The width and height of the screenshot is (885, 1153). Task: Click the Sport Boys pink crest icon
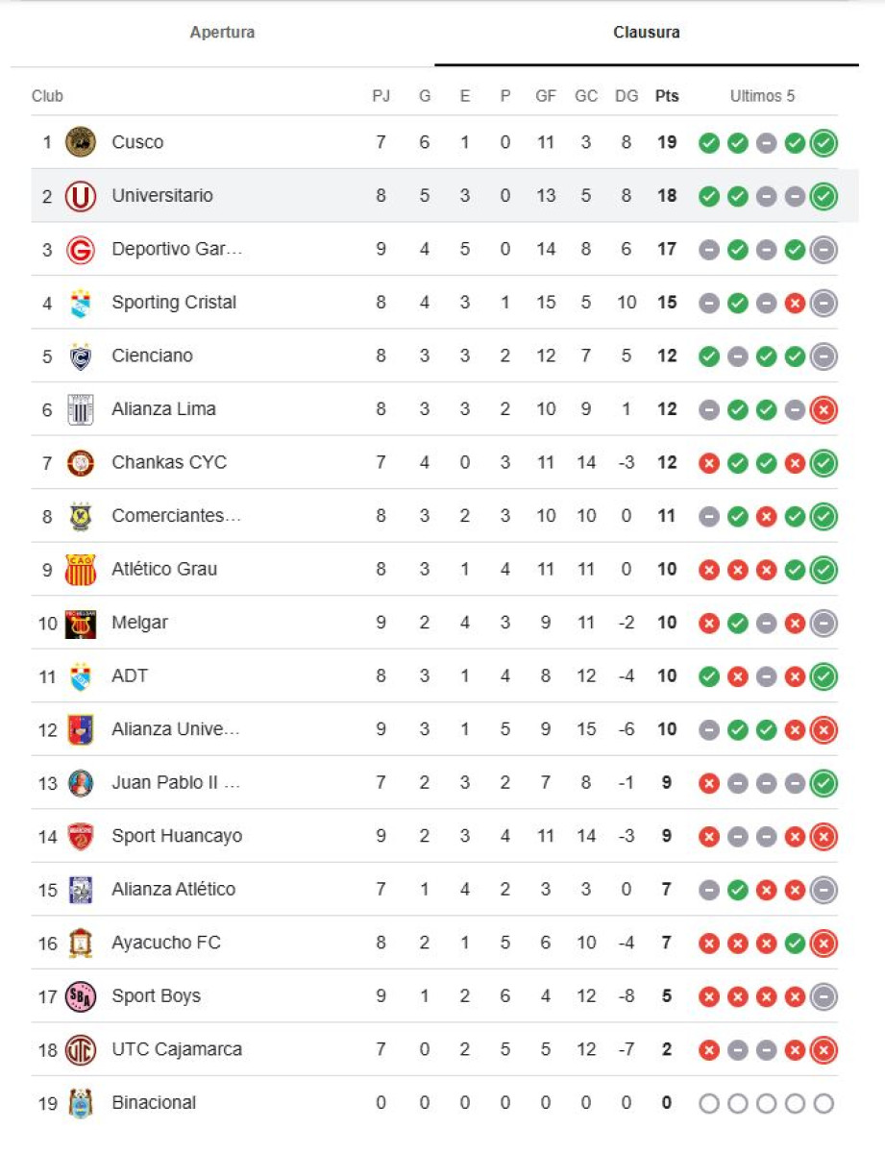pyautogui.click(x=81, y=996)
